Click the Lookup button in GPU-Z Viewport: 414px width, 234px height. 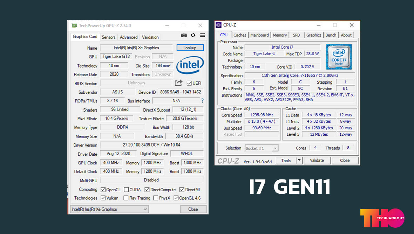coord(190,48)
